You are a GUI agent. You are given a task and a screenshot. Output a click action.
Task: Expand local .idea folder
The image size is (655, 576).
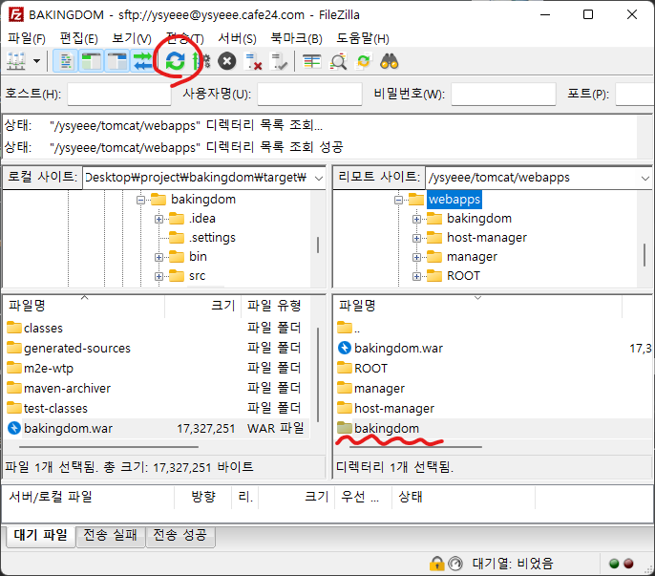(x=158, y=219)
